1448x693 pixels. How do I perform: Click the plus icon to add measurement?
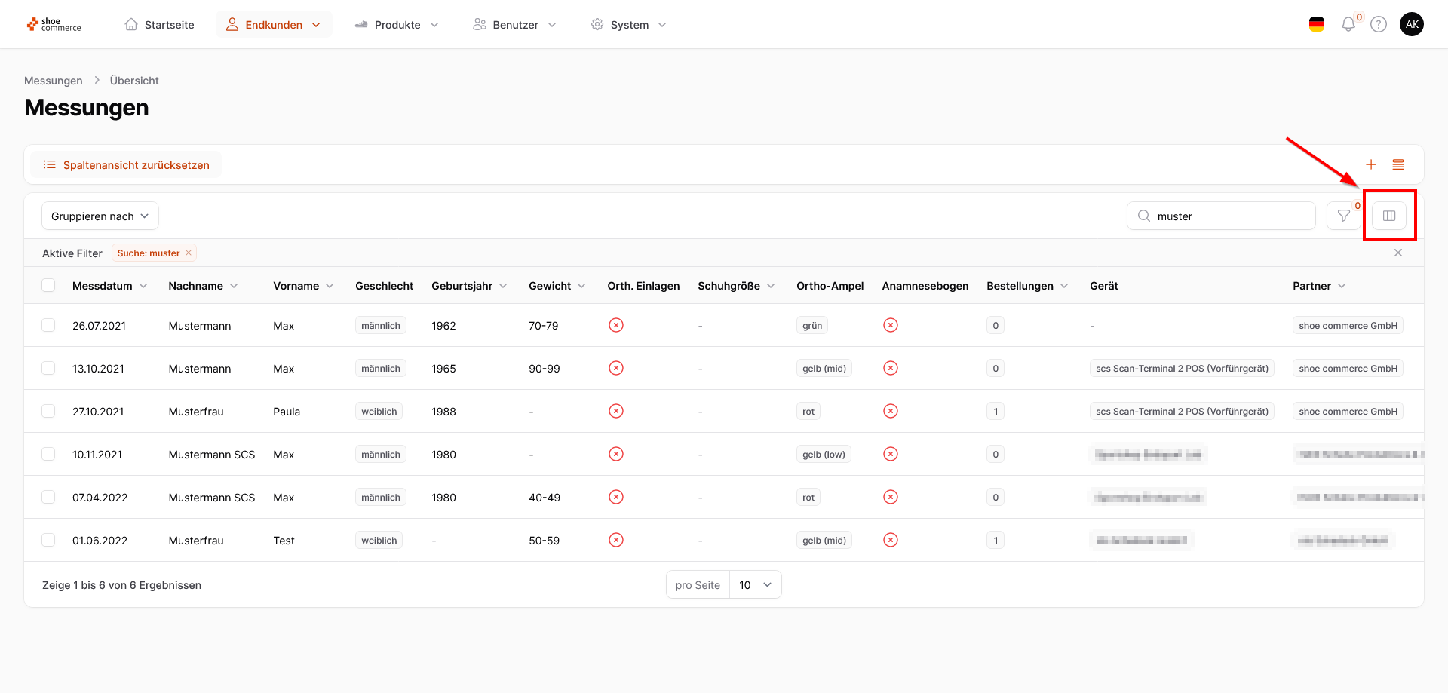[1370, 164]
